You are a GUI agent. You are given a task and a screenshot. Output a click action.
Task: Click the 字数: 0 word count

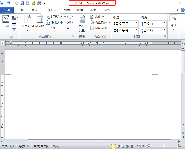coord(24,146)
